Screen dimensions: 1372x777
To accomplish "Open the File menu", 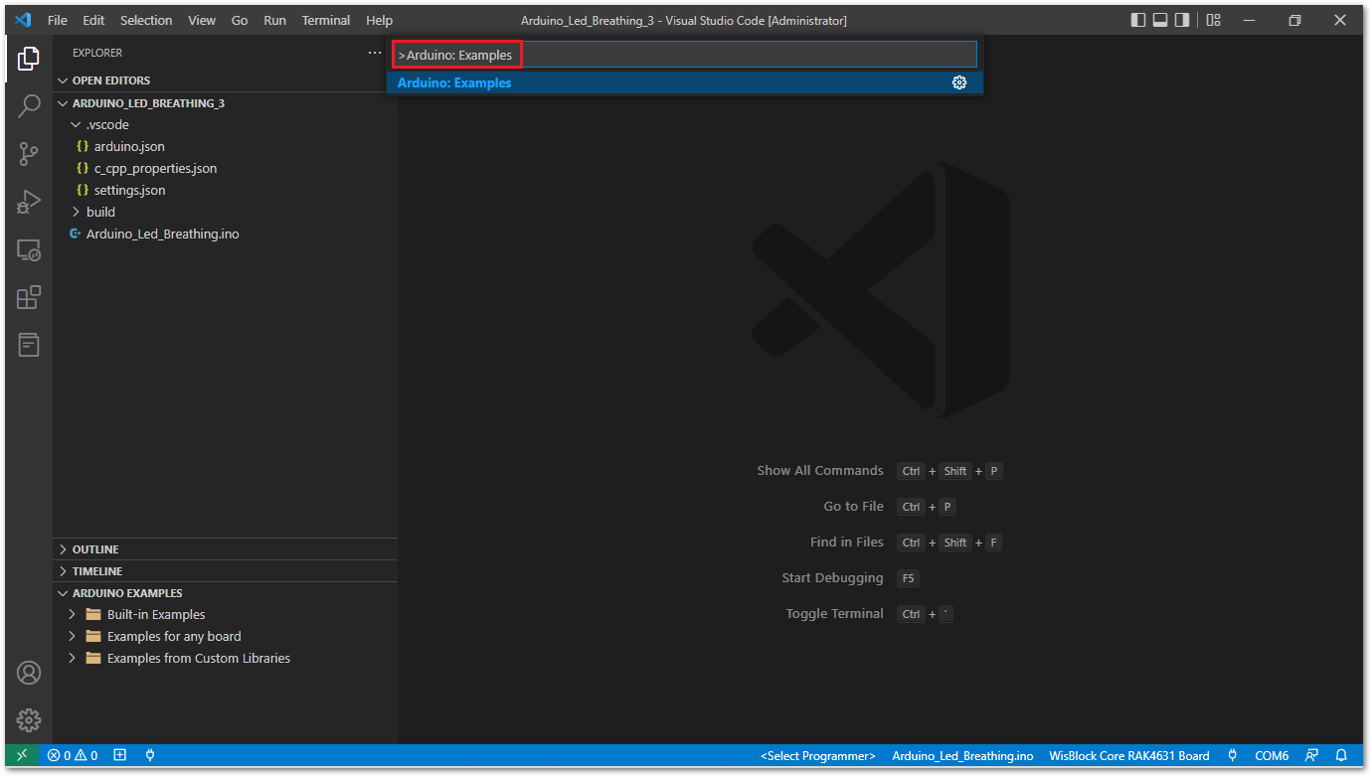I will [x=58, y=20].
